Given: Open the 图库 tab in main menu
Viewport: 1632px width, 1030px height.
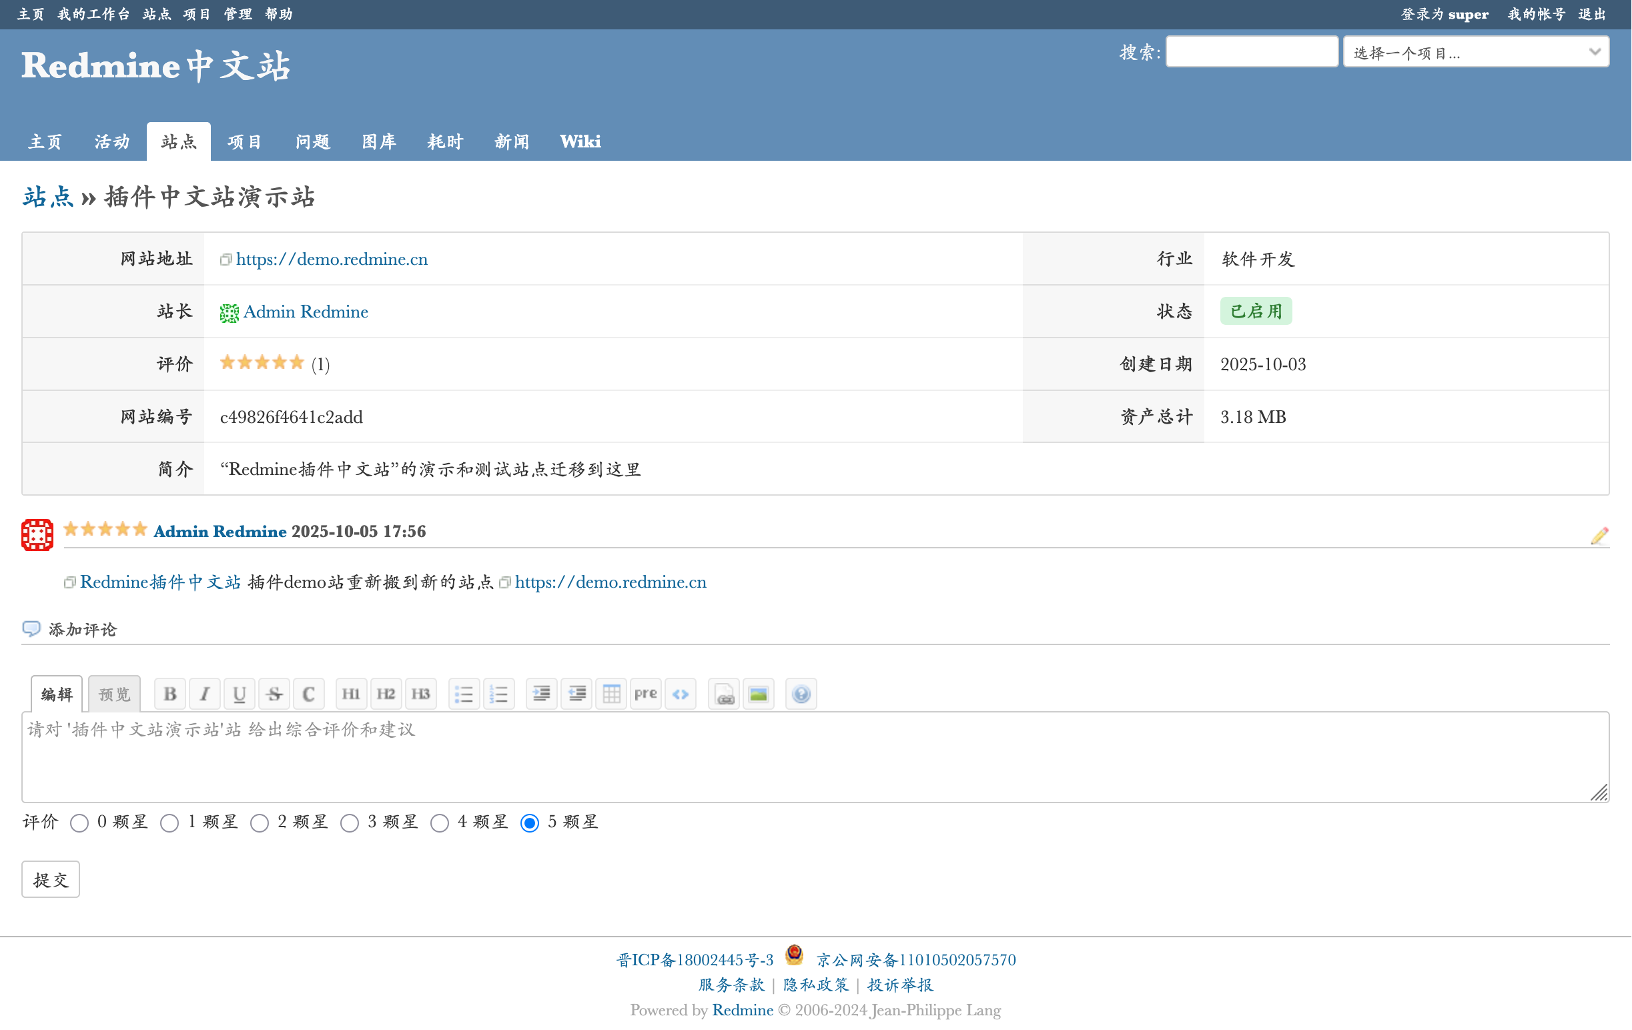Looking at the screenshot, I should pos(378,141).
